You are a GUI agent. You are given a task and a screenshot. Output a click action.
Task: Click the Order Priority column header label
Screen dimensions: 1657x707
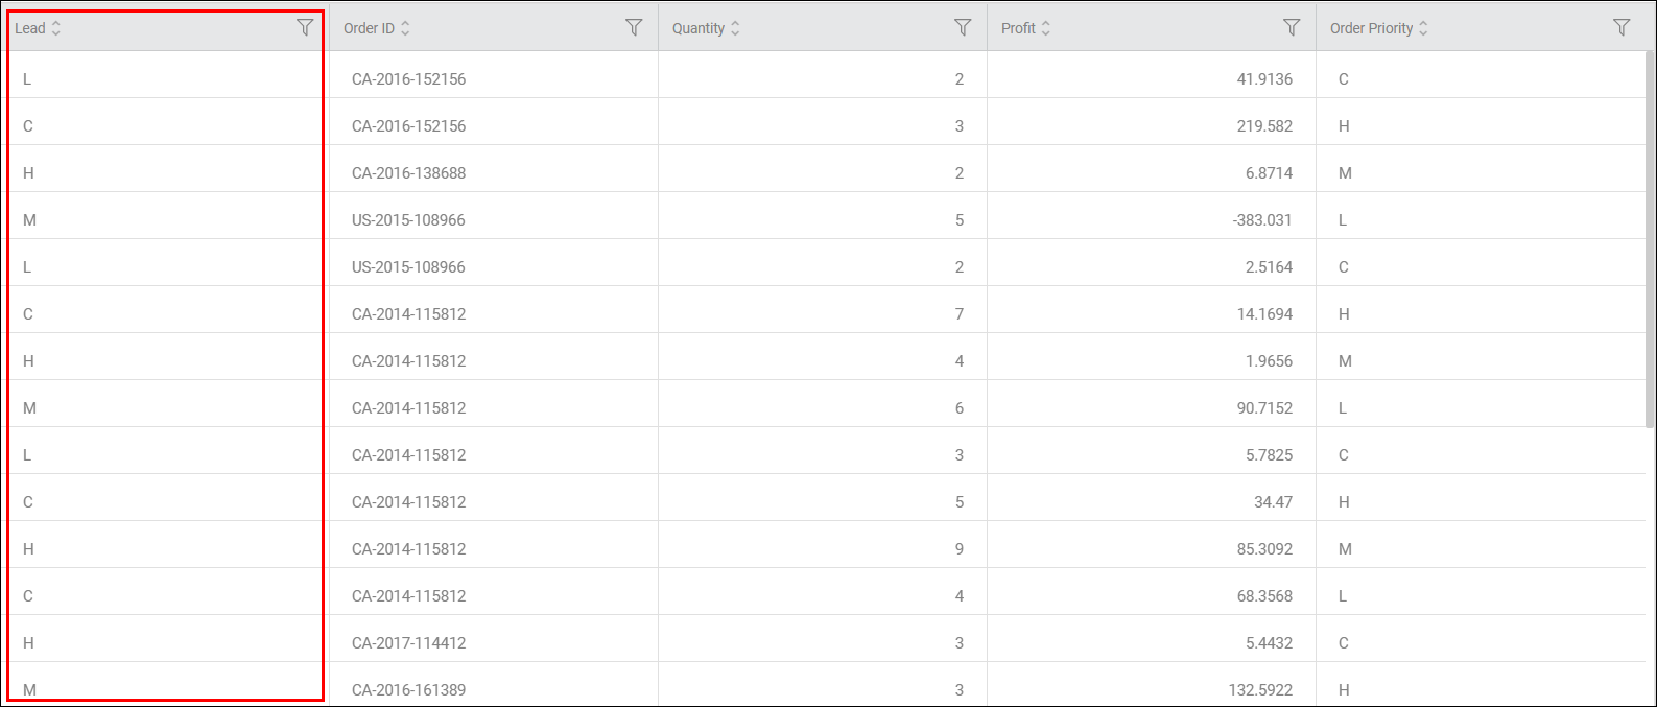(1371, 28)
